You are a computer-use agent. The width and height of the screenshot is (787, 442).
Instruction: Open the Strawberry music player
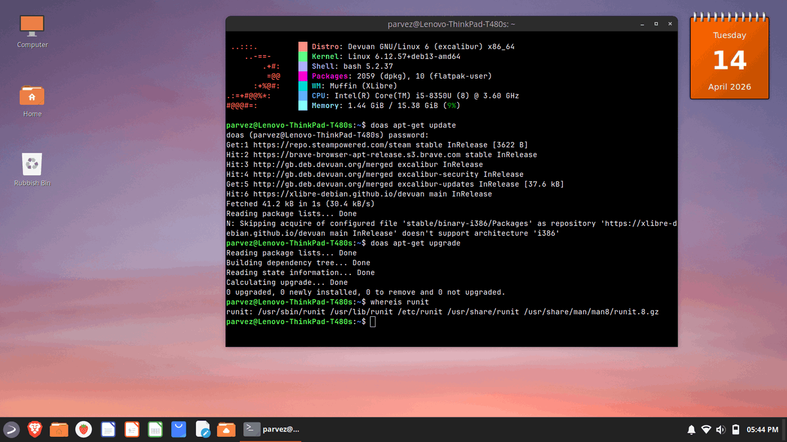point(84,429)
